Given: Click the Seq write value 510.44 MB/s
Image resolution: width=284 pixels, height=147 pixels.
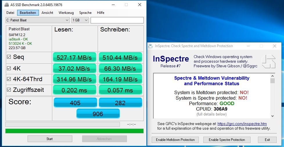Looking at the screenshot, I should (x=120, y=58).
